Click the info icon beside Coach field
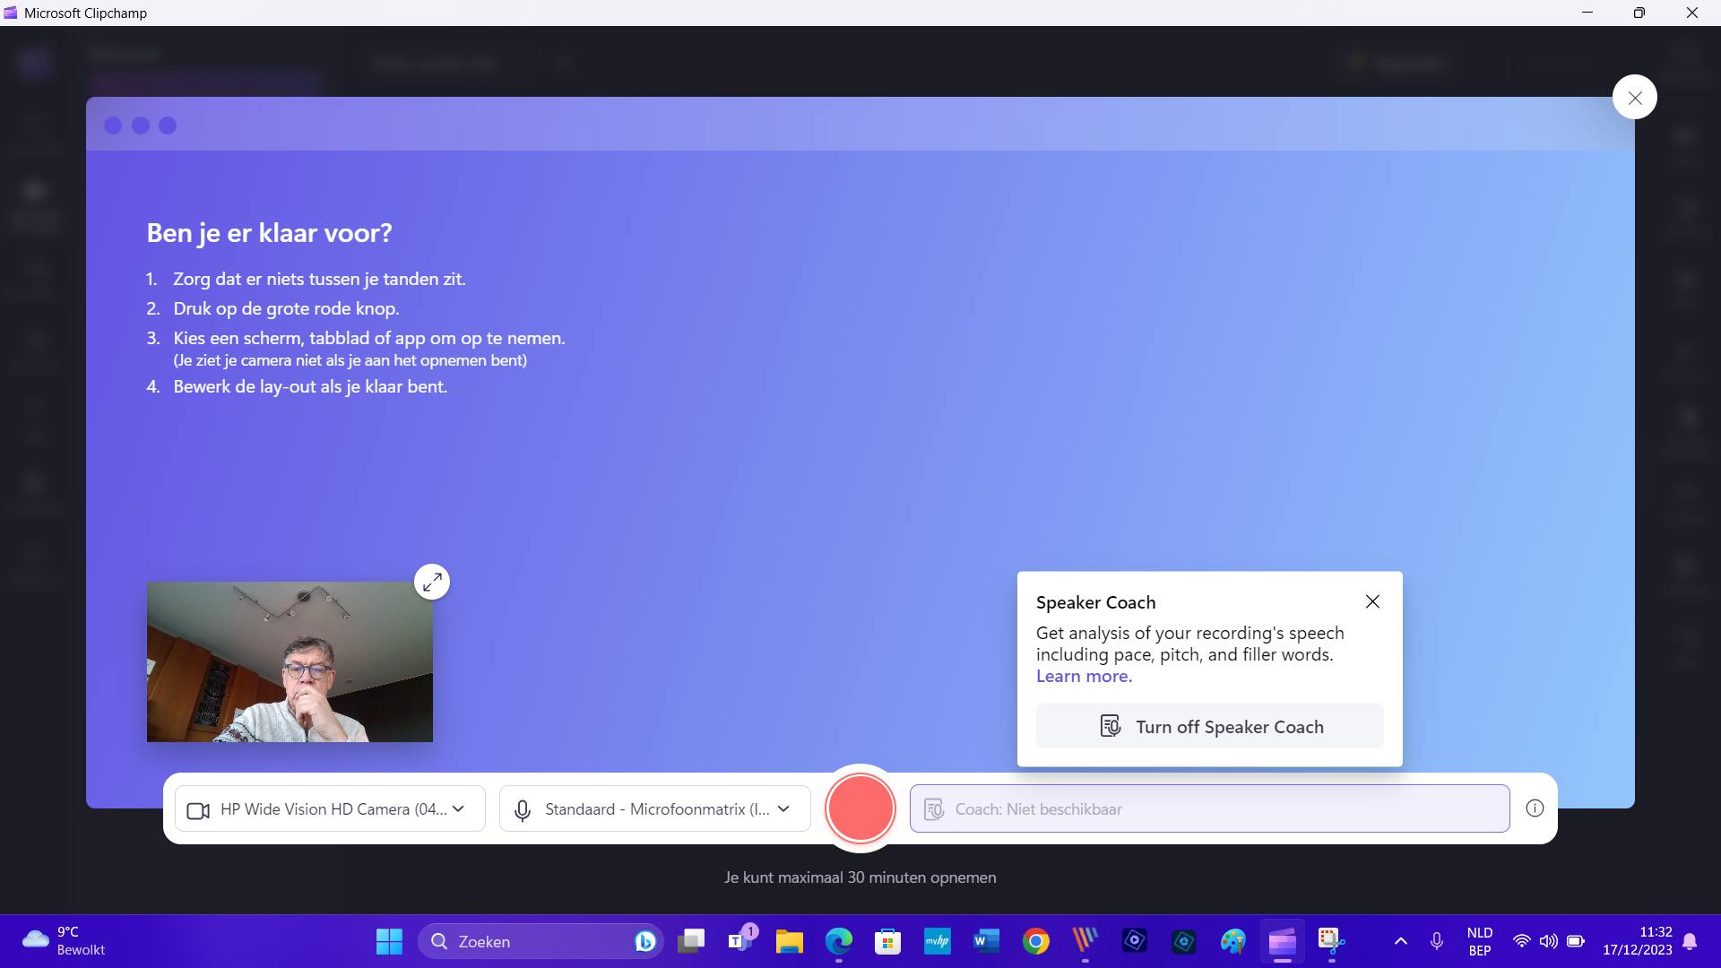The height and width of the screenshot is (968, 1721). tap(1535, 808)
